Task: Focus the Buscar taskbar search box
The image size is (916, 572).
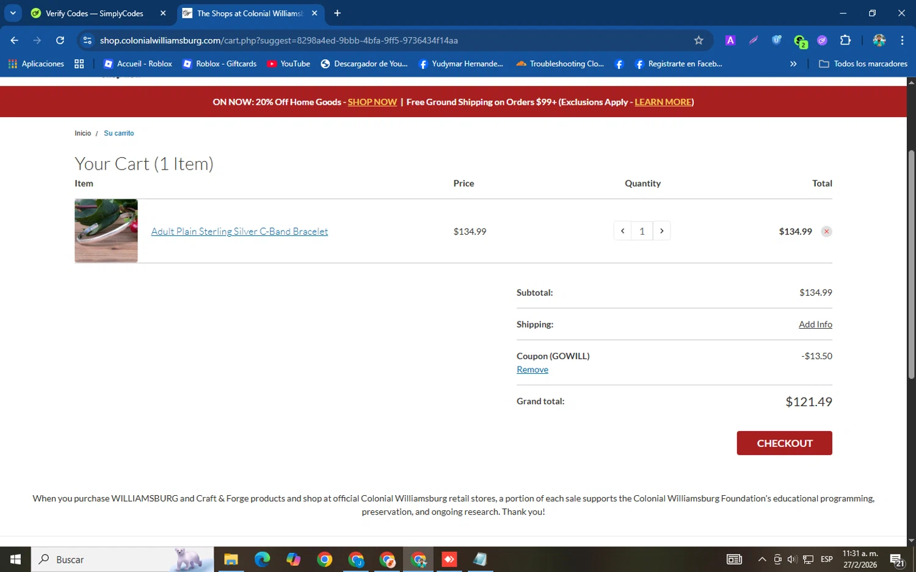Action: (x=122, y=559)
